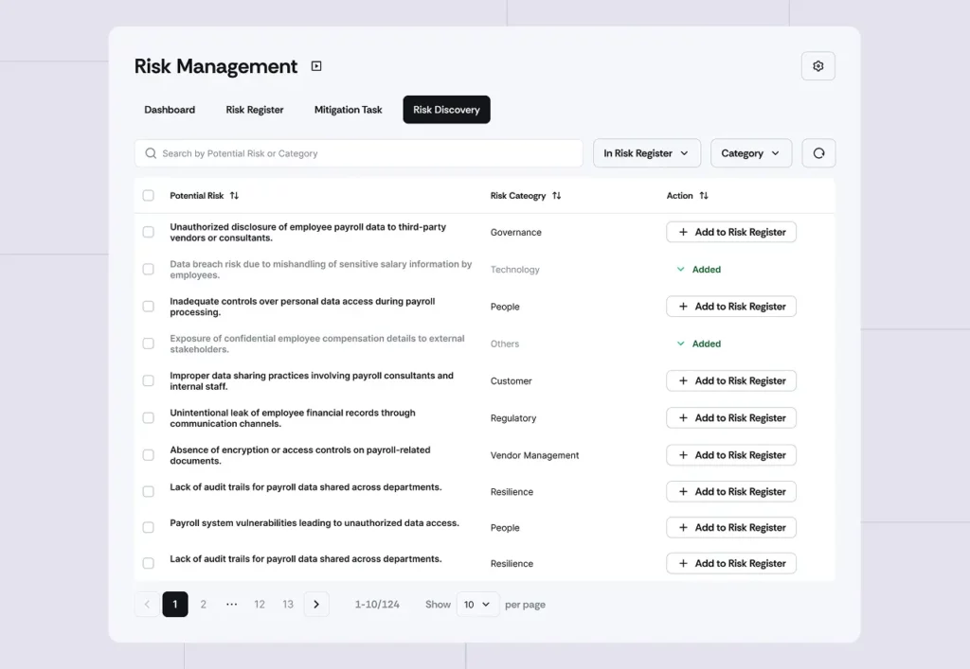Click the 1-10/124 results count
The image size is (970, 669).
pos(377,604)
